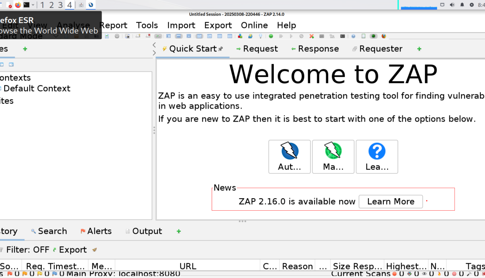Open the Import menu
485x278 pixels.
click(181, 26)
